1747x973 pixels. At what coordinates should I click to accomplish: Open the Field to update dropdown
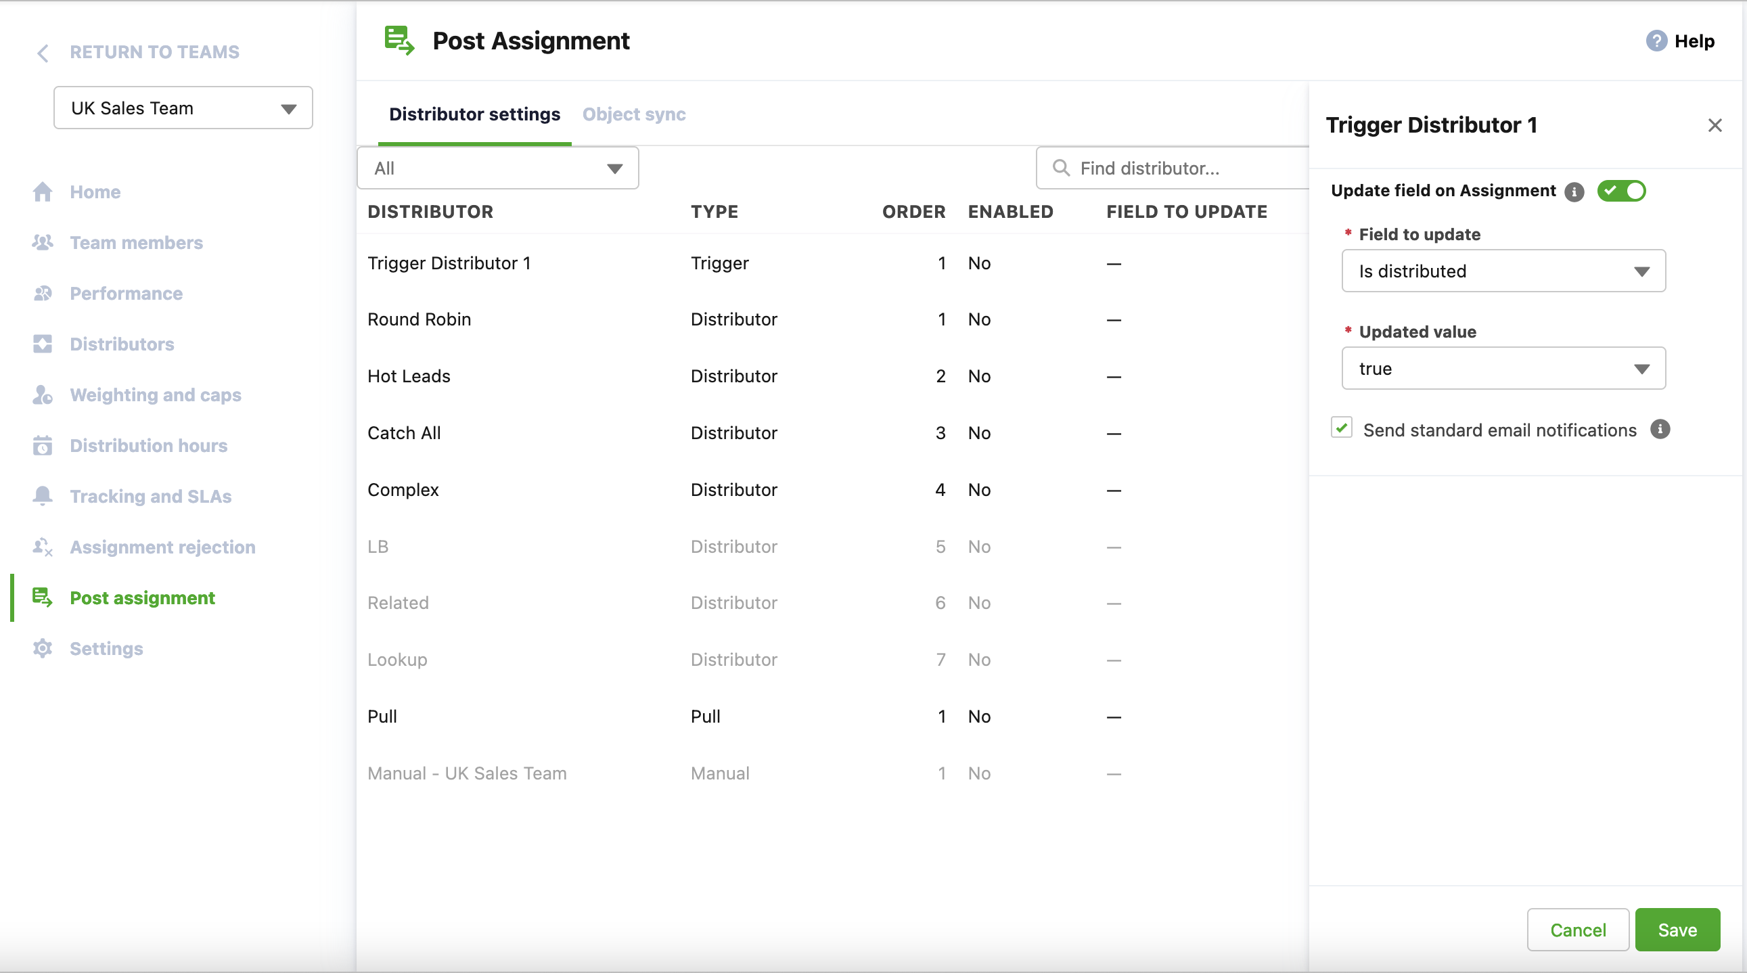(1503, 271)
